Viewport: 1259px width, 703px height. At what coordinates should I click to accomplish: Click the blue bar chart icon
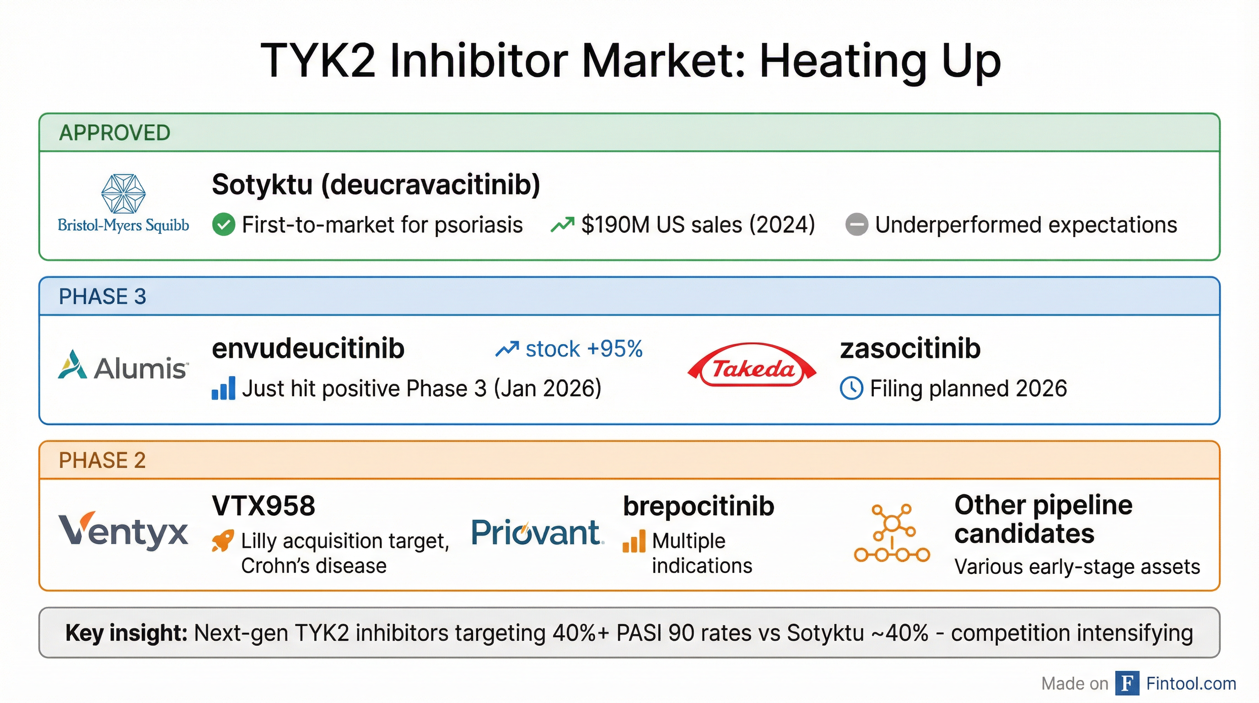[224, 389]
